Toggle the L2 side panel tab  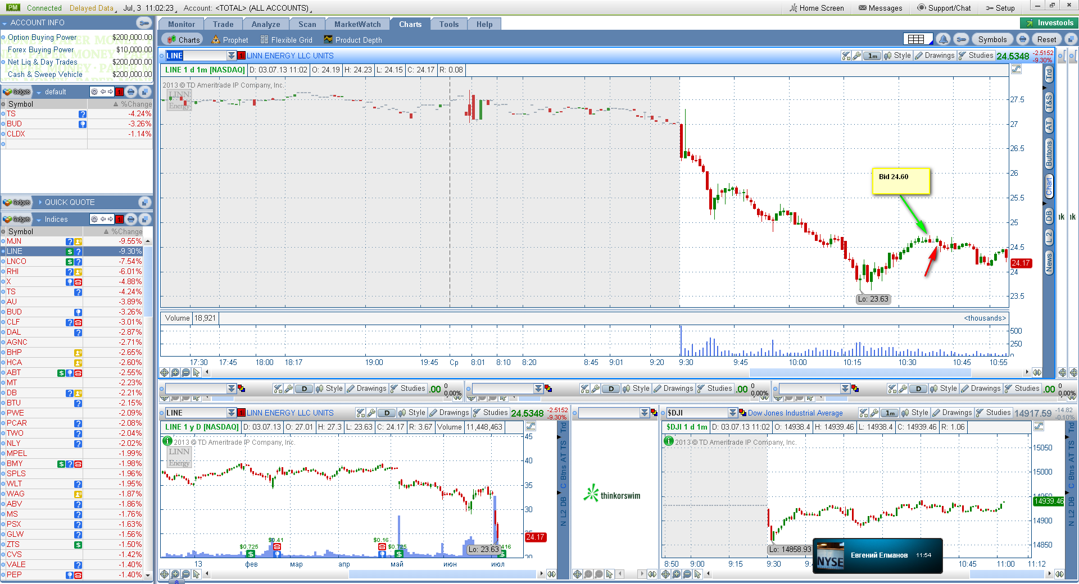click(x=1049, y=237)
